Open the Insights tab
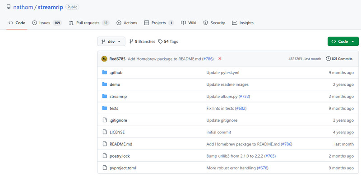Screen dimensions: 361x177 pos(243,23)
